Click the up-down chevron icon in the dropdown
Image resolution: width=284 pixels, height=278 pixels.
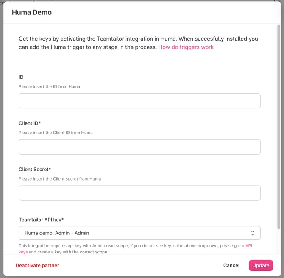[x=253, y=233]
